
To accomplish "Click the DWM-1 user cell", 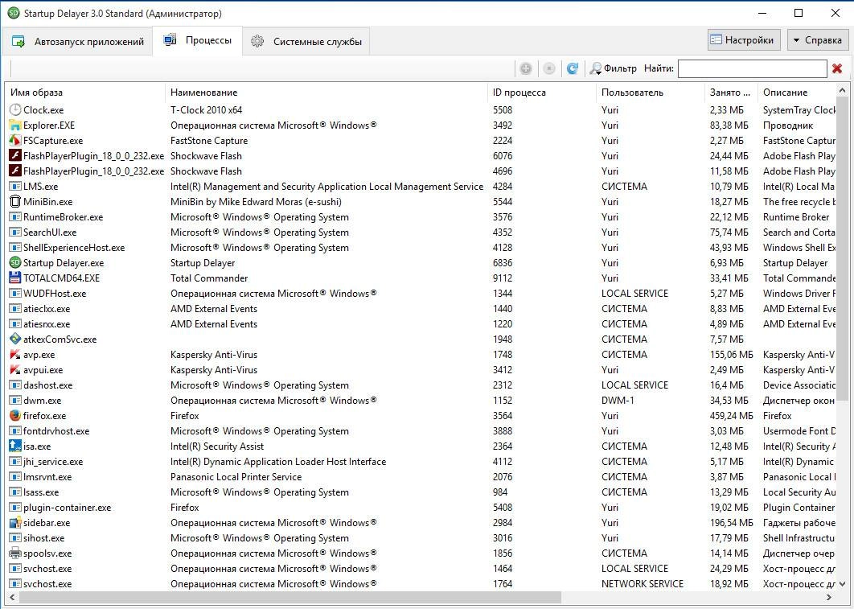I will pyautogui.click(x=618, y=401).
